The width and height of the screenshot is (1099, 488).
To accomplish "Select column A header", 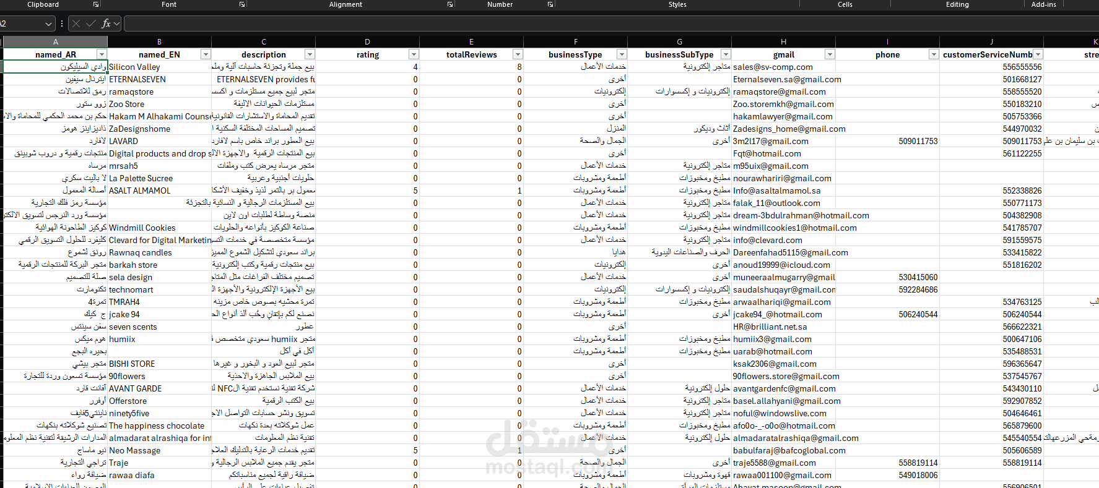I will click(55, 41).
